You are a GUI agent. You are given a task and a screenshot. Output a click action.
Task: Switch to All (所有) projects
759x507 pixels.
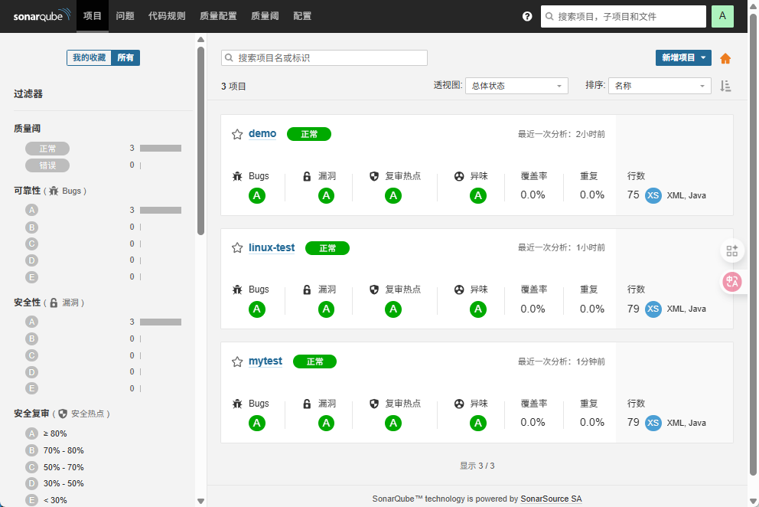tap(125, 57)
